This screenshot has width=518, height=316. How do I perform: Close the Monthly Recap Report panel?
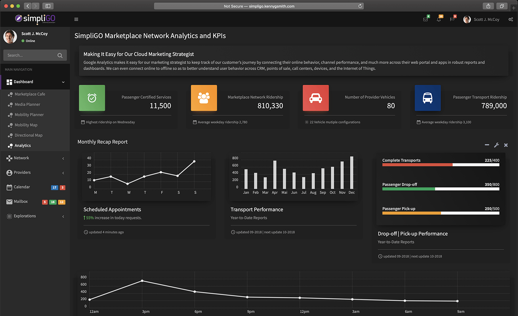click(x=506, y=145)
